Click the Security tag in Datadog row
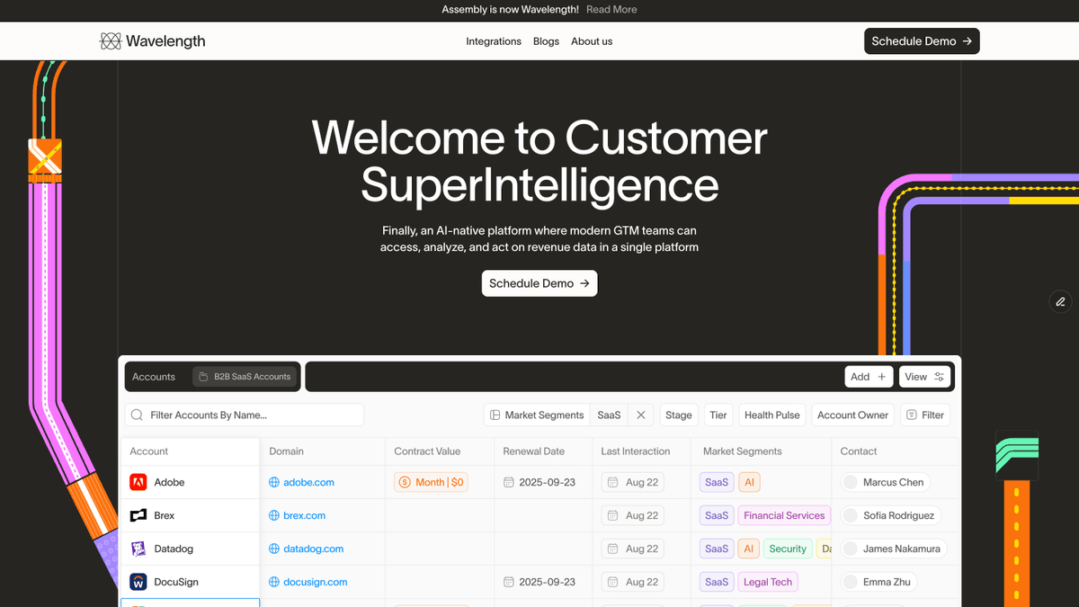Screen dimensions: 1079x607 [x=788, y=549]
